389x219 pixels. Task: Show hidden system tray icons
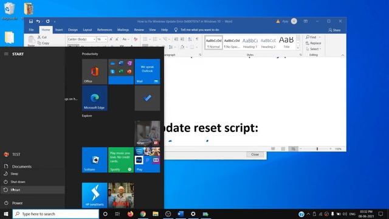pos(308,214)
